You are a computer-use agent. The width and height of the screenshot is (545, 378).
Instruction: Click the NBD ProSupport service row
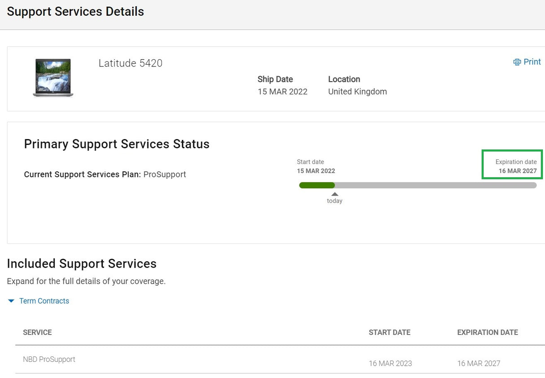pyautogui.click(x=280, y=360)
